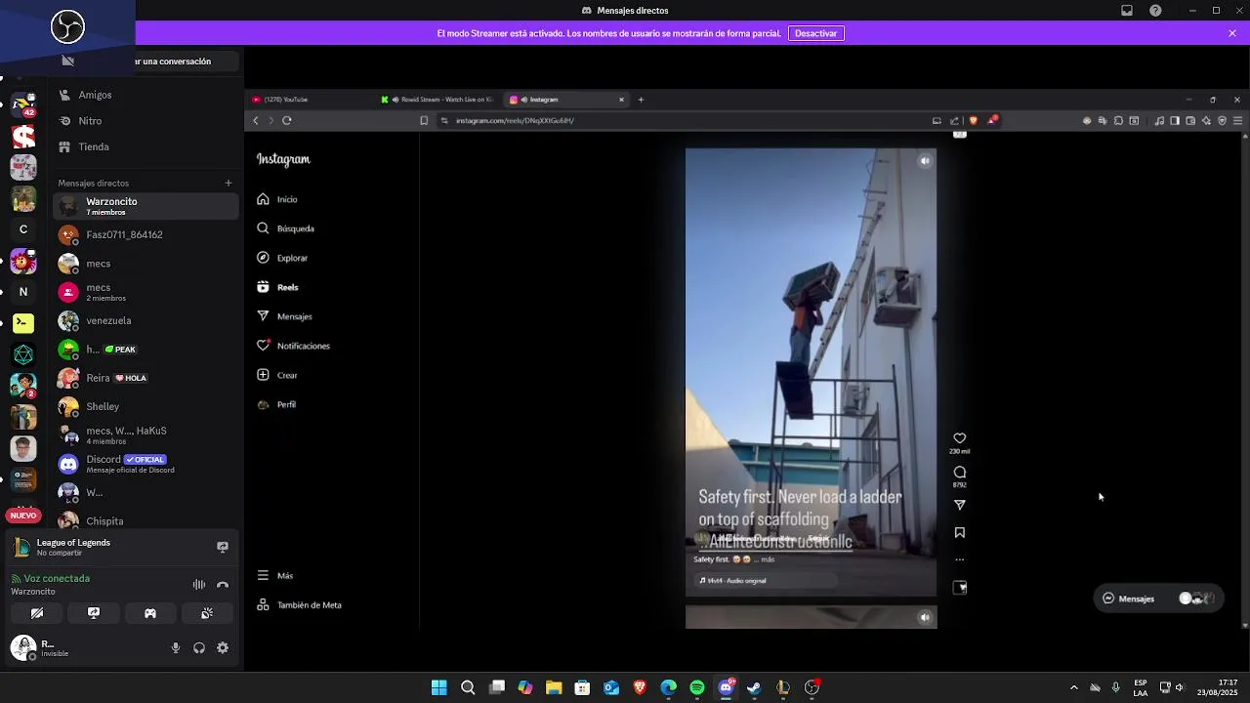Switch to the Rowid Stream Kick tab
This screenshot has height=703, width=1250.
(x=439, y=100)
